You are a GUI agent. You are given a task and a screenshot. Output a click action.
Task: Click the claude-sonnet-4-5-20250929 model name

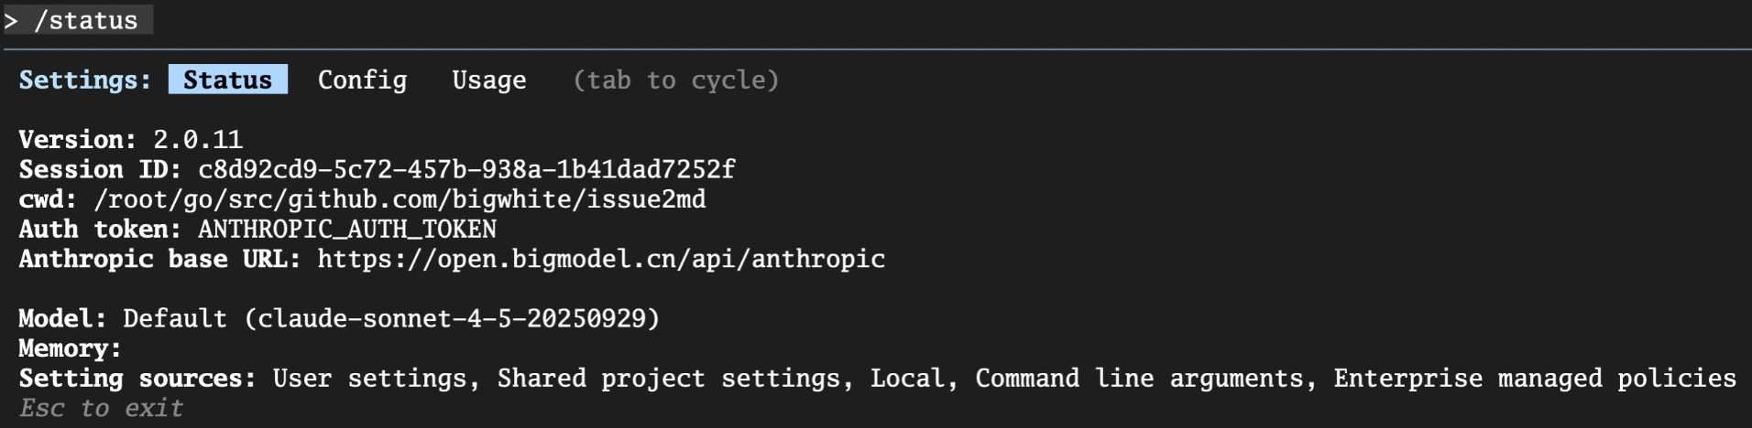pos(452,318)
